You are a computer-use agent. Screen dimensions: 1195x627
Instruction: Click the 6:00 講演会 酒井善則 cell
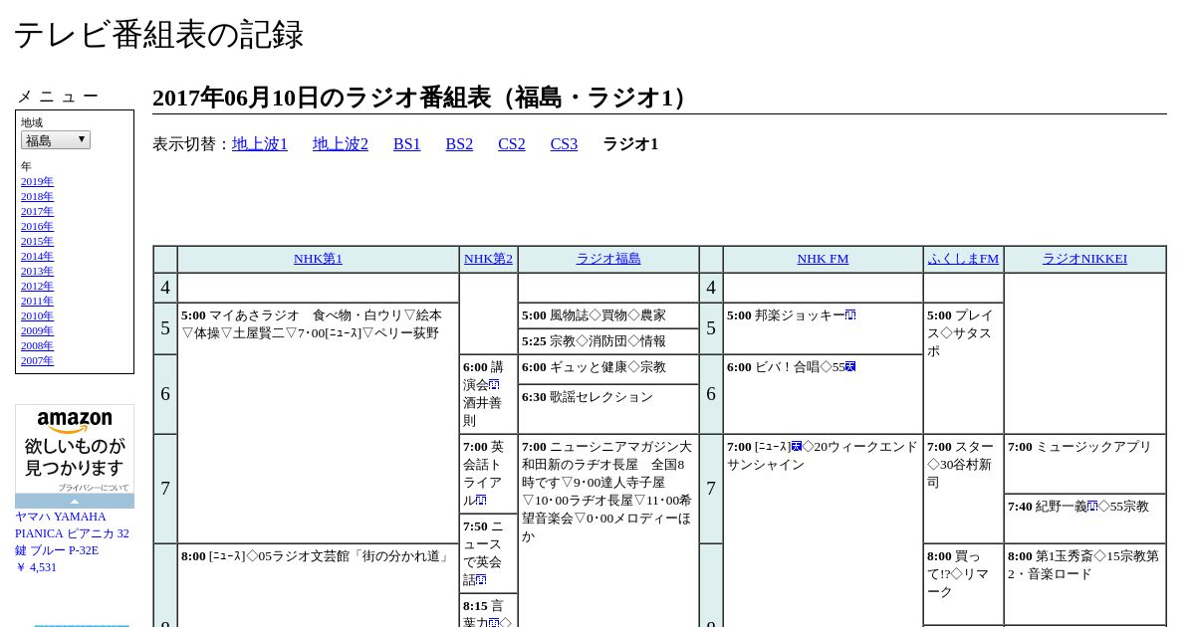coord(488,394)
